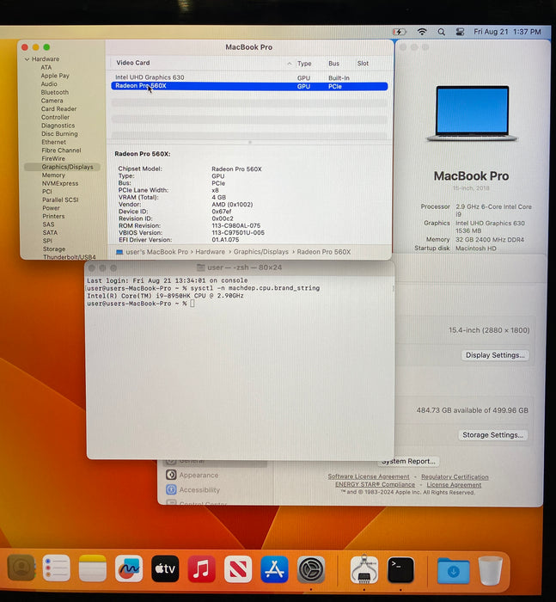Select Storage in hardware sidebar
Viewport: 556px width, 602px height.
coord(54,249)
